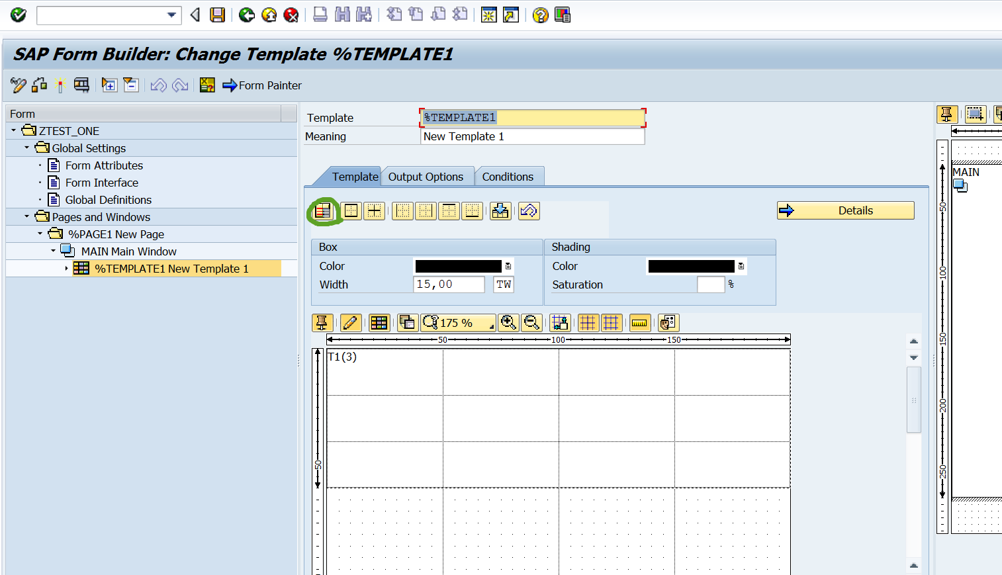
Task: Open the Conditions tab
Action: [509, 176]
